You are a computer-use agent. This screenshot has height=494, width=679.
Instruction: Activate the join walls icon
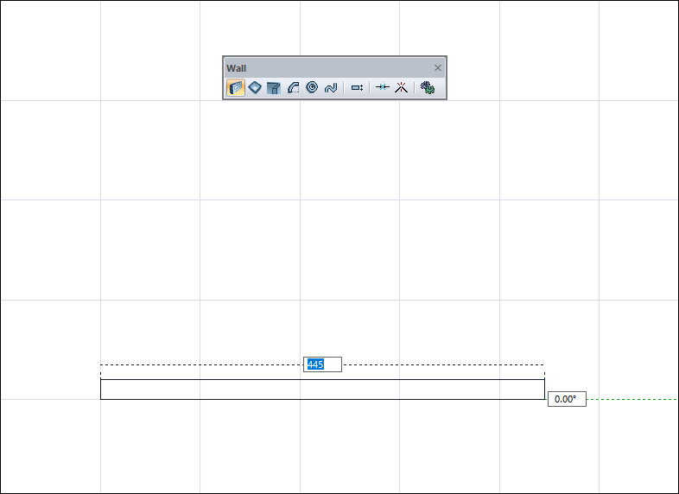tap(382, 87)
